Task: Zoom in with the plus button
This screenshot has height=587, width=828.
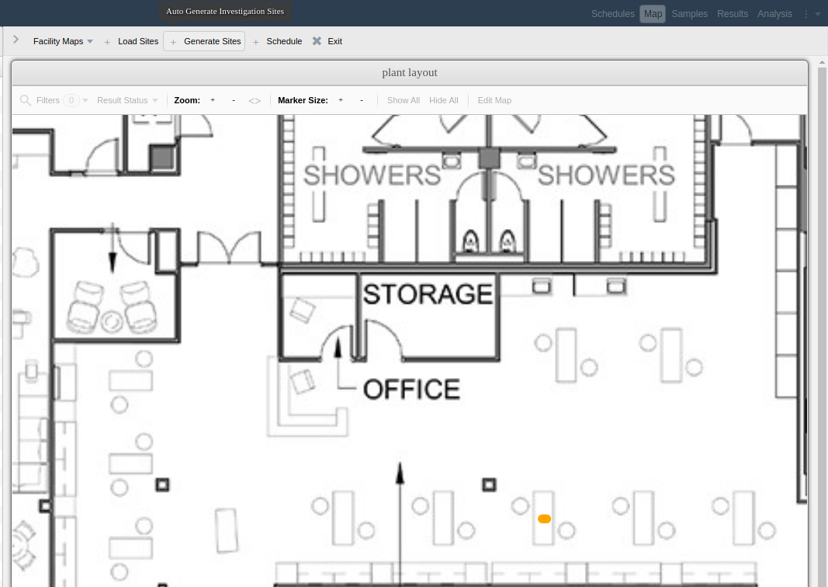Action: click(213, 100)
